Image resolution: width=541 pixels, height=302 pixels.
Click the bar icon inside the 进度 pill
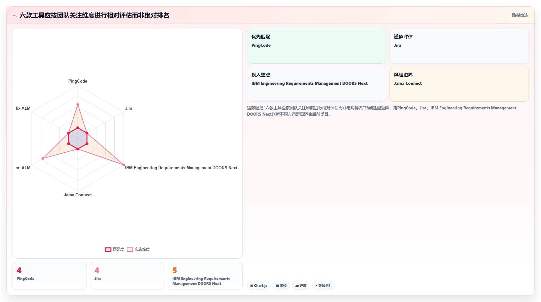(297, 285)
